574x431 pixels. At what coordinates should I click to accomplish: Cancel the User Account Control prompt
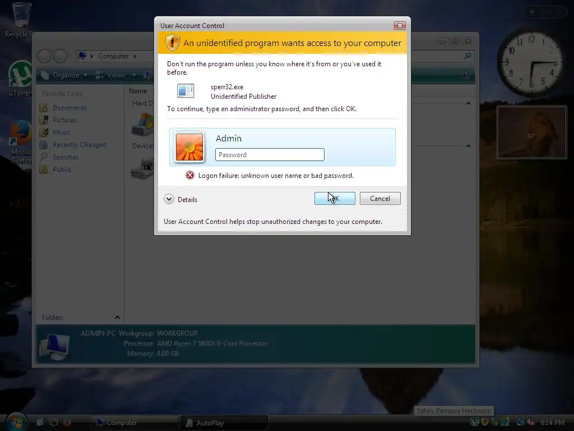[x=380, y=198]
